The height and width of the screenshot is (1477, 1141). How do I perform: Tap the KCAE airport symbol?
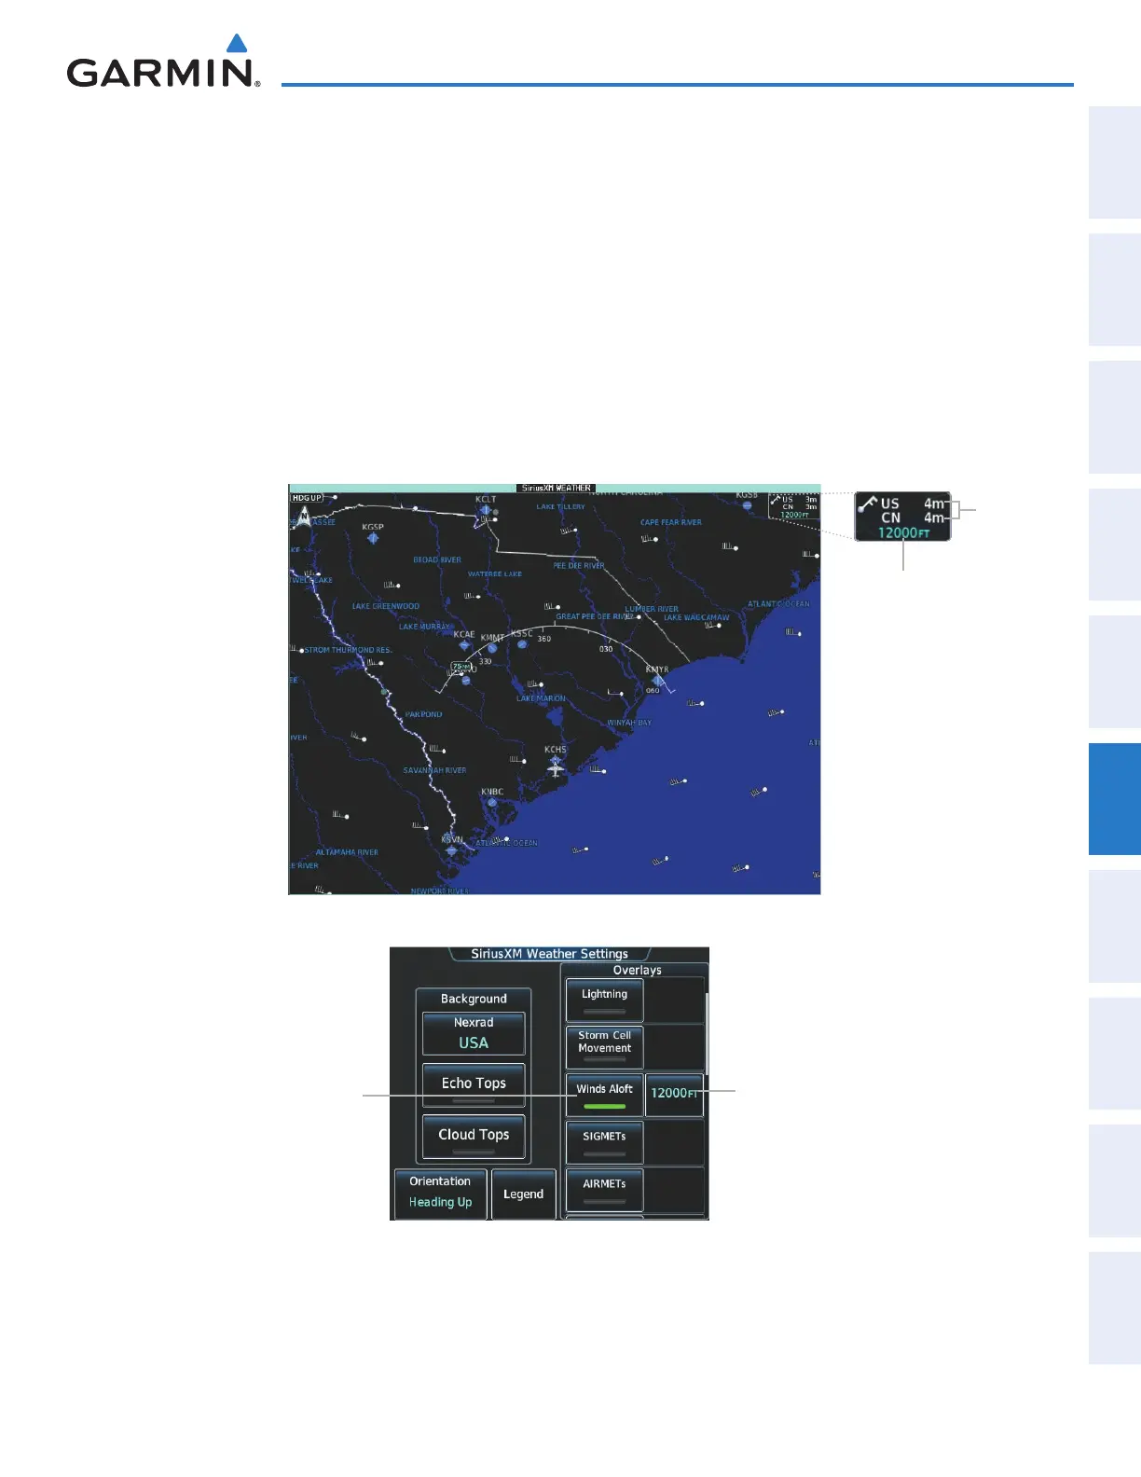coord(464,645)
